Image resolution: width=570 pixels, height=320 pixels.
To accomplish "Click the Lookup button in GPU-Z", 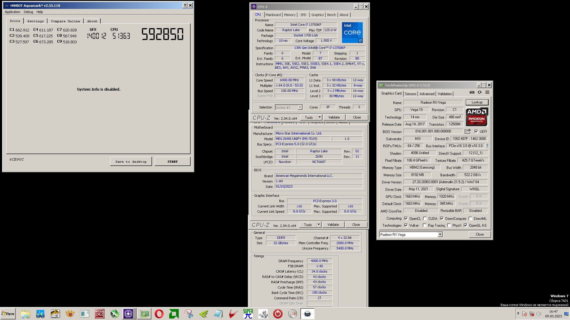I will 477,102.
